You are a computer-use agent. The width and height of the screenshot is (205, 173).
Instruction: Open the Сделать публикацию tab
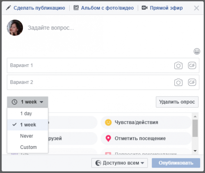tap(35, 8)
